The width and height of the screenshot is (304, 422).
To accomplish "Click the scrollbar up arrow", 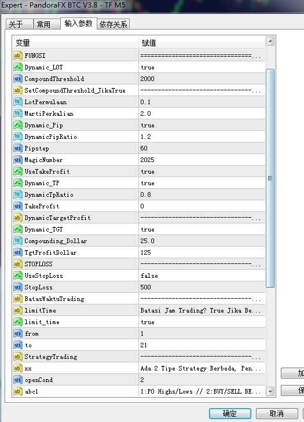I will [x=270, y=41].
